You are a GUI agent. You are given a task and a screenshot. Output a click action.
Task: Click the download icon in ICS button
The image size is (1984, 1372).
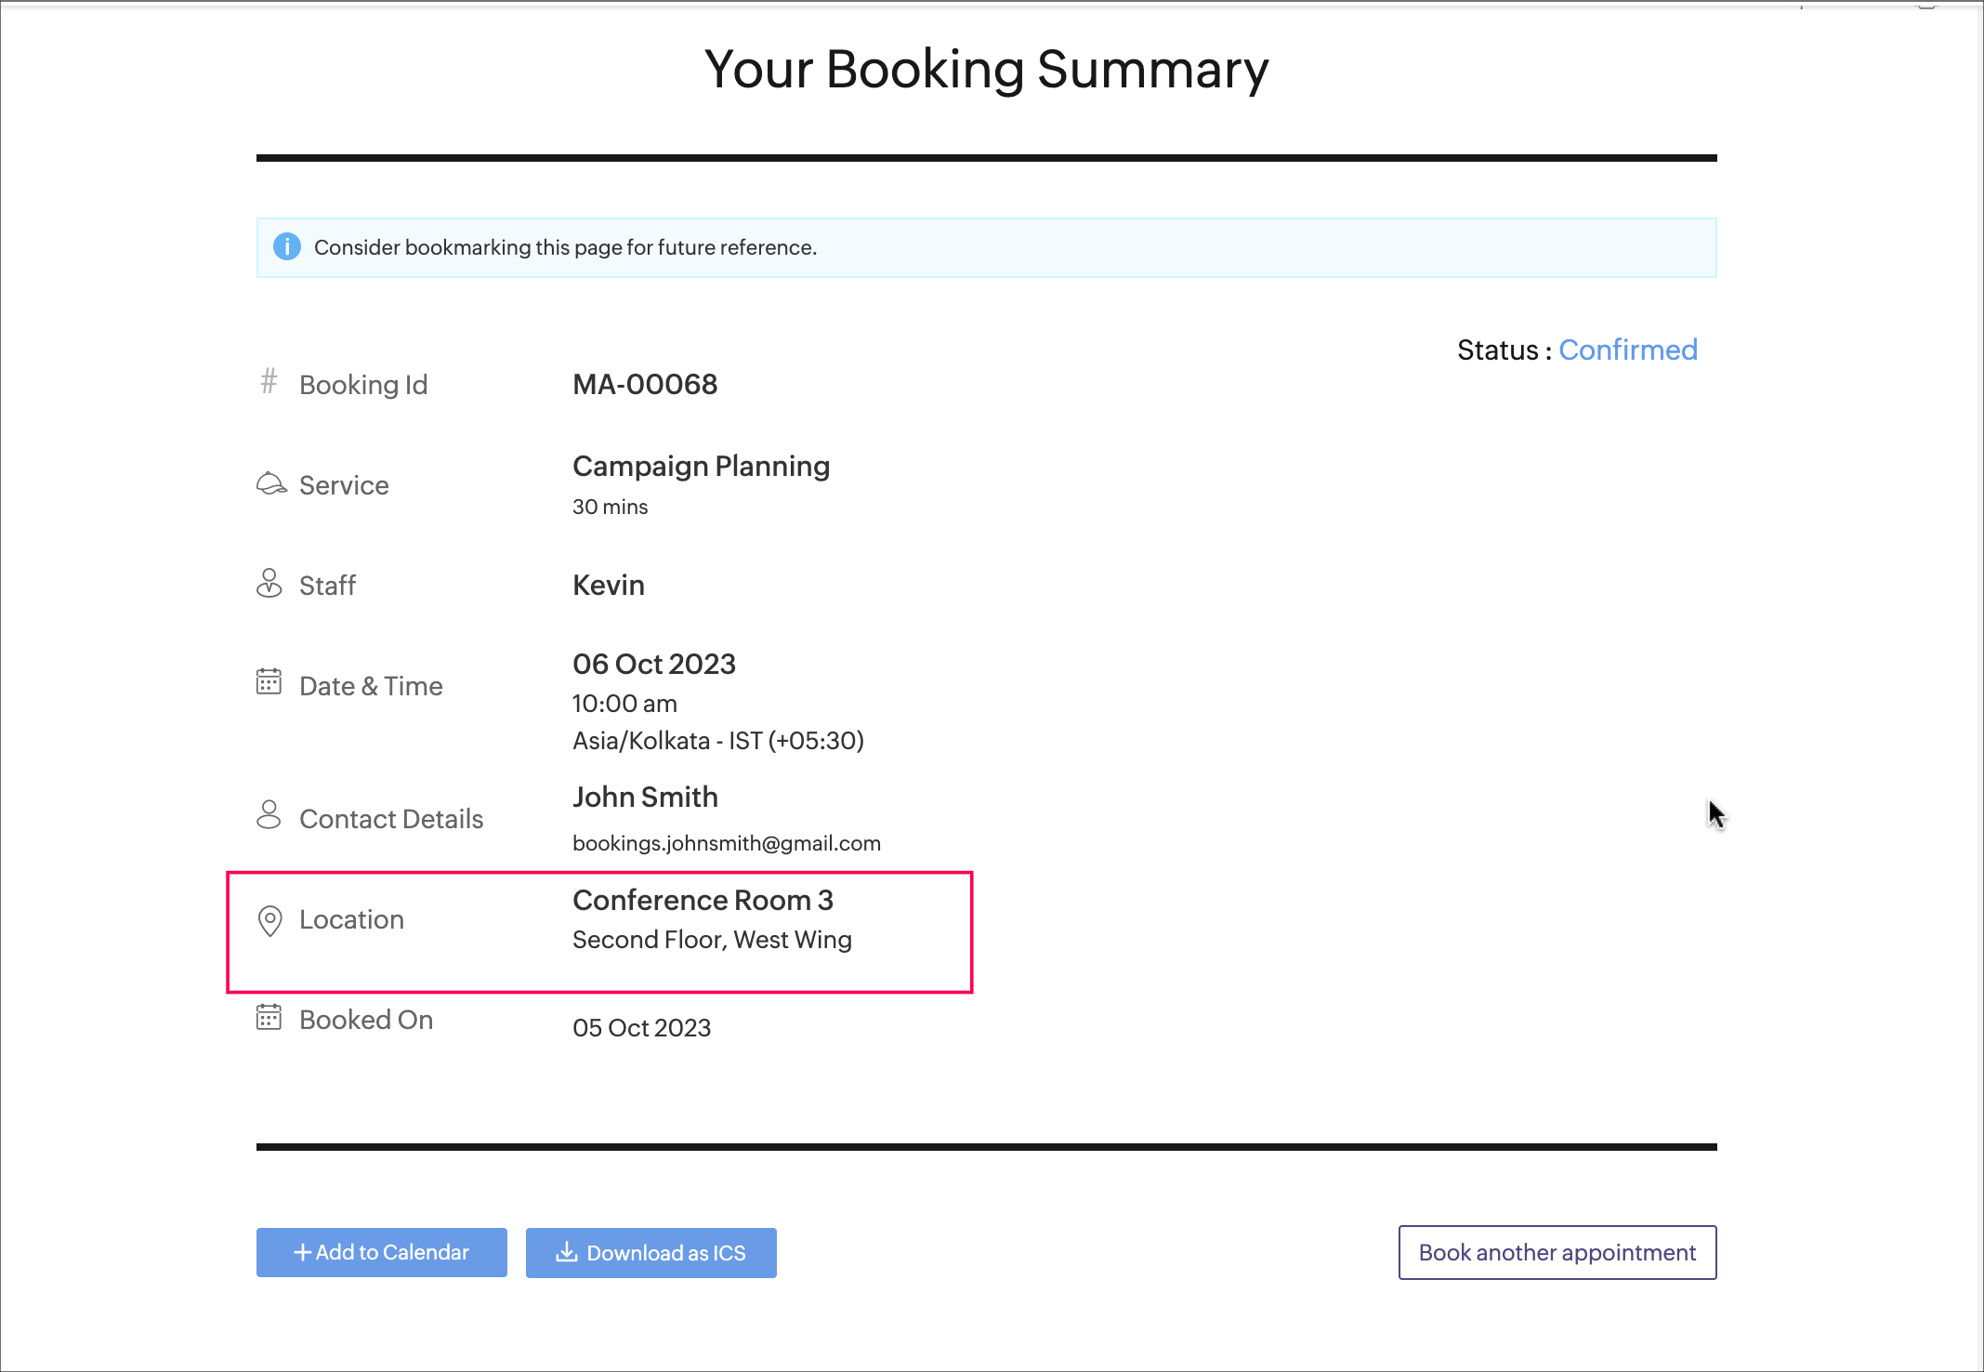[x=566, y=1253]
